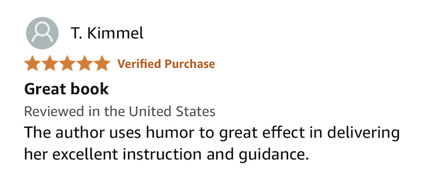Click the fourth orange rating star
The width and height of the screenshot is (427, 182).
tap(84, 64)
